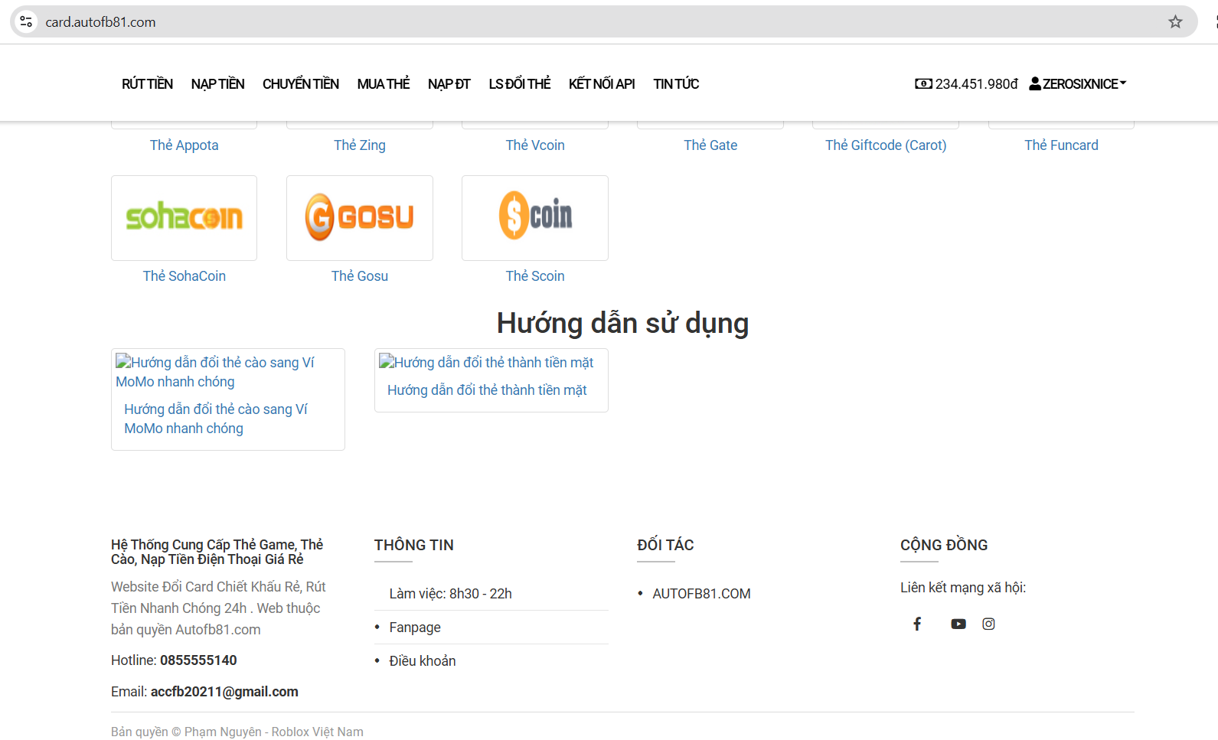Open the Facebook social link icon

coord(917,624)
